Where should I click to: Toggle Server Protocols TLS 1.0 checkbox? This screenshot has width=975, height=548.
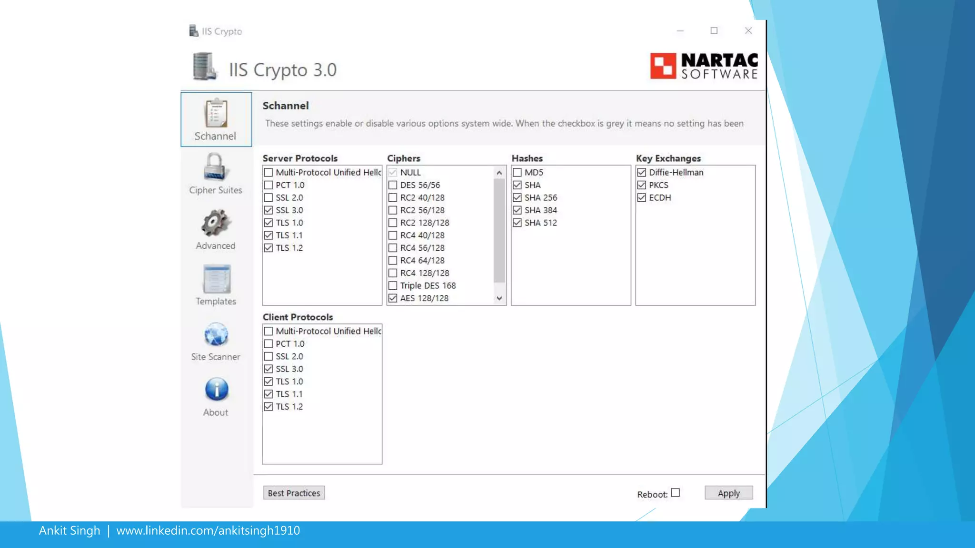(x=269, y=223)
